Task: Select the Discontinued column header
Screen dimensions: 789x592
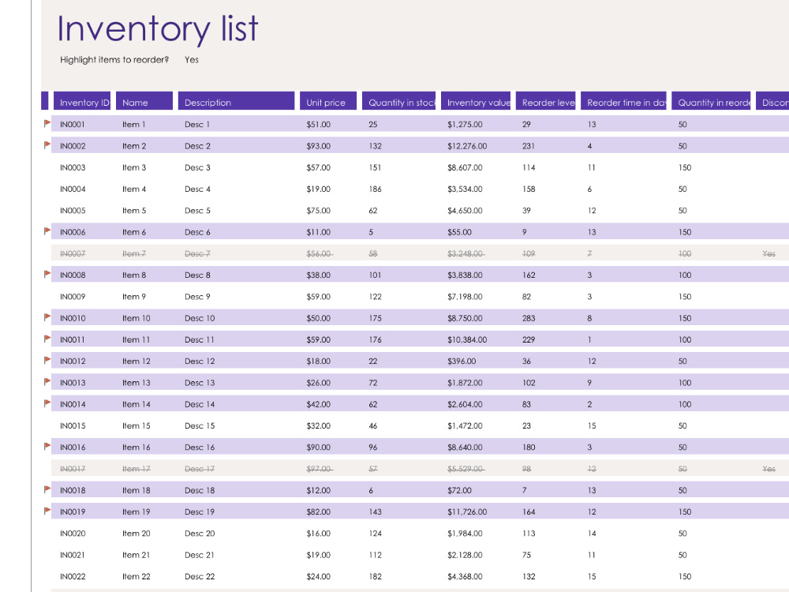Action: pos(772,101)
